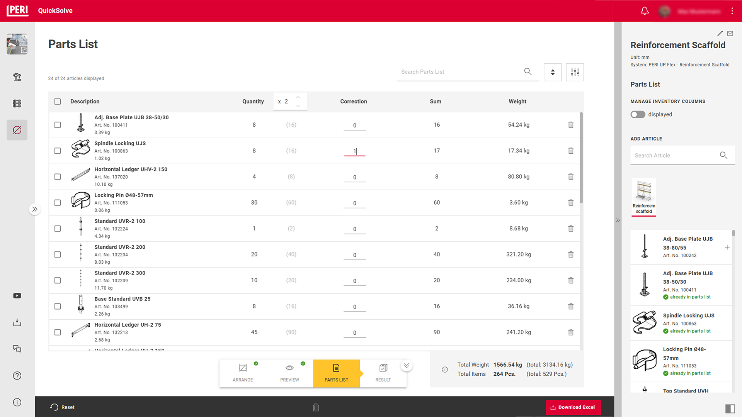Open the filter settings icon beside the sort button

(x=575, y=72)
